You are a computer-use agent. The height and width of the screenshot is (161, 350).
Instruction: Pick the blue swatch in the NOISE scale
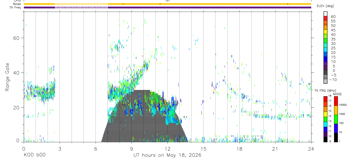pos(336,128)
